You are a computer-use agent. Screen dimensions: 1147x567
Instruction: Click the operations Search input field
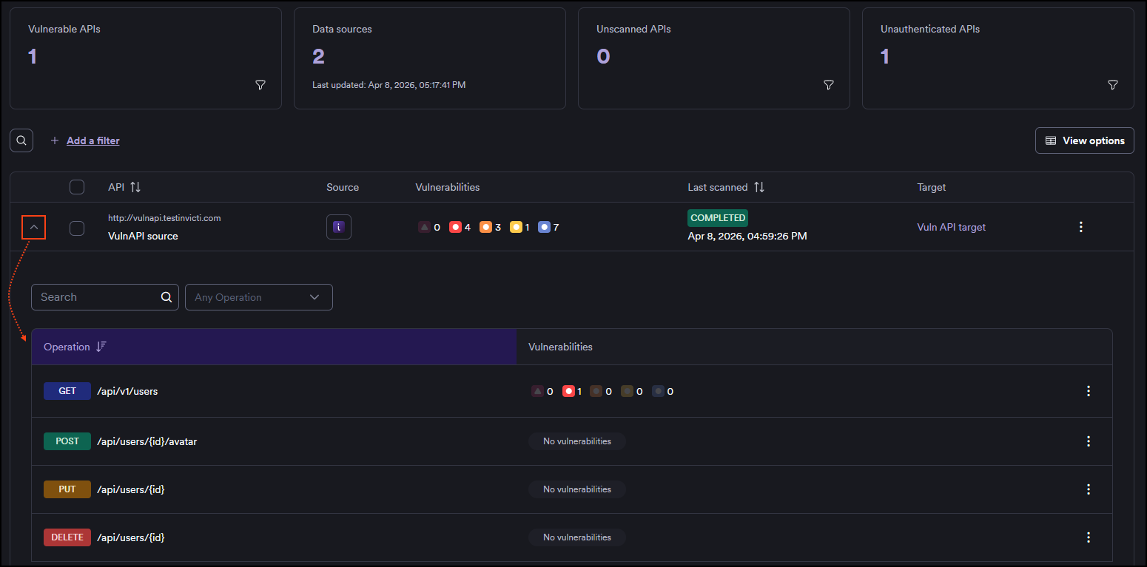click(96, 297)
